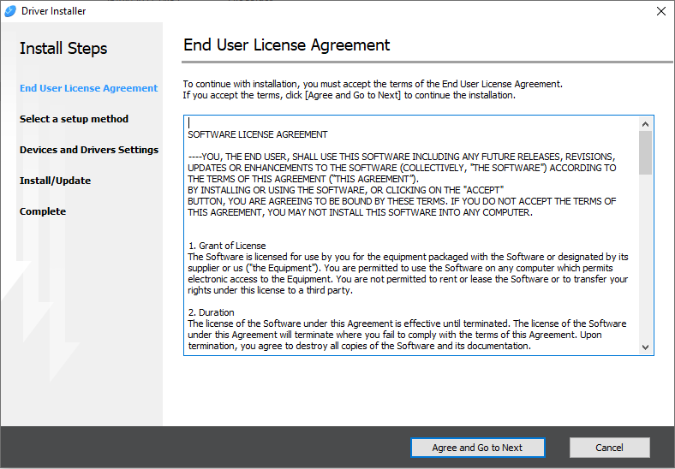Click the license scrollbar down arrow

coord(646,347)
